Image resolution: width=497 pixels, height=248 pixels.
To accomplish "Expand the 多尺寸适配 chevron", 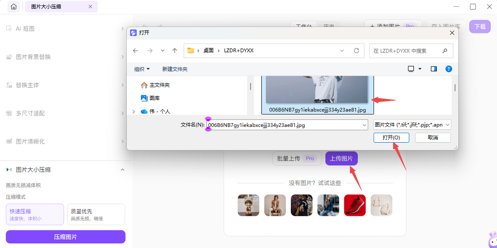I will pos(123,113).
